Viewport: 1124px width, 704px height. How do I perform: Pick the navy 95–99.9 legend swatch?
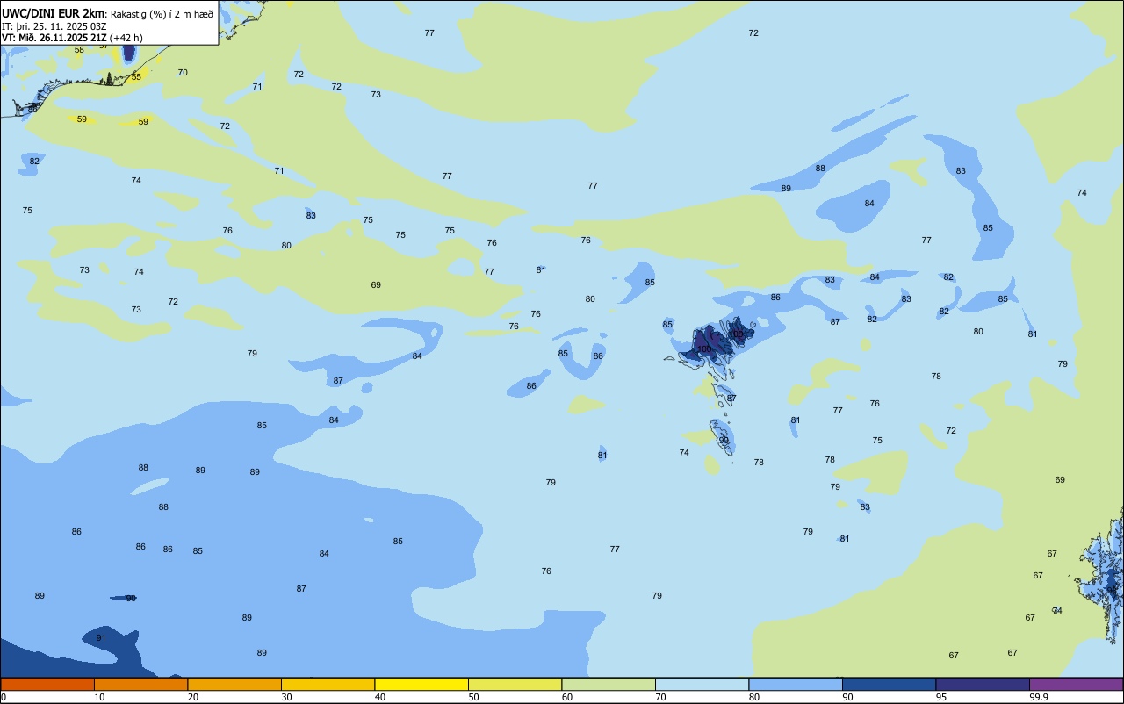pyautogui.click(x=983, y=684)
